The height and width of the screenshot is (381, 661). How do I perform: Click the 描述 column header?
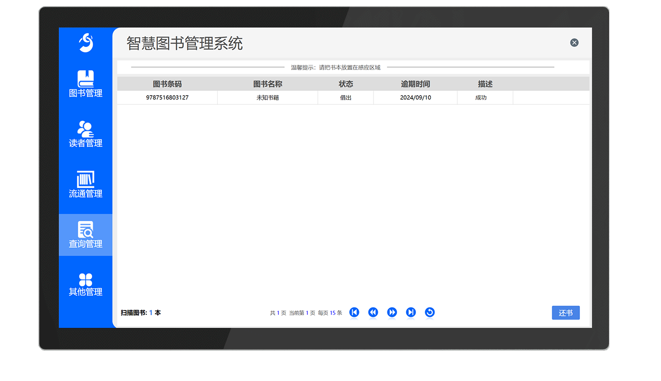tap(484, 84)
